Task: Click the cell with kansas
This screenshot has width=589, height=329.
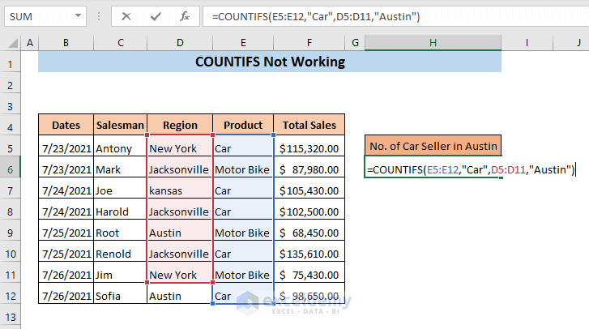Action: point(180,190)
